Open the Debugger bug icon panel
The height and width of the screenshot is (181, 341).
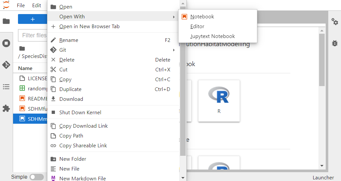click(334, 43)
